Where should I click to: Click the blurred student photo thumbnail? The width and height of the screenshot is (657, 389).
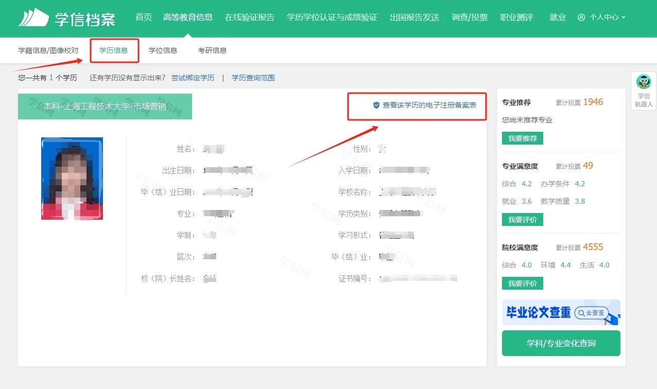tap(72, 179)
